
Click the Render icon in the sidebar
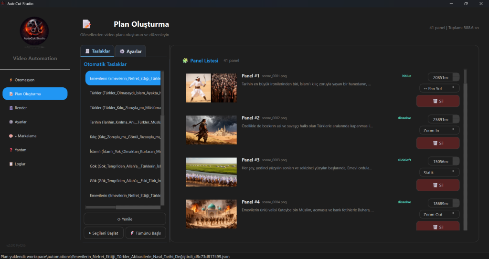(x=11, y=108)
